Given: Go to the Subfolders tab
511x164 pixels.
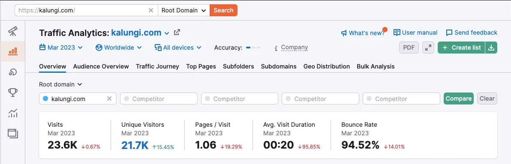Looking at the screenshot, I should tap(238, 66).
